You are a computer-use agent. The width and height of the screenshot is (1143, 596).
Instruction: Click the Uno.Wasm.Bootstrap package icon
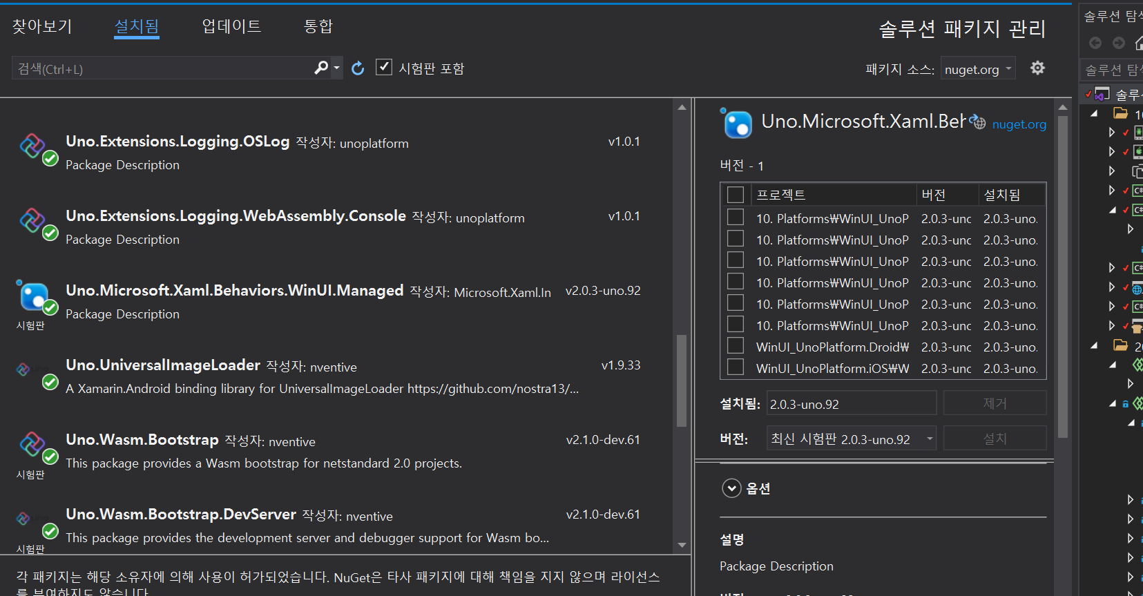point(32,444)
